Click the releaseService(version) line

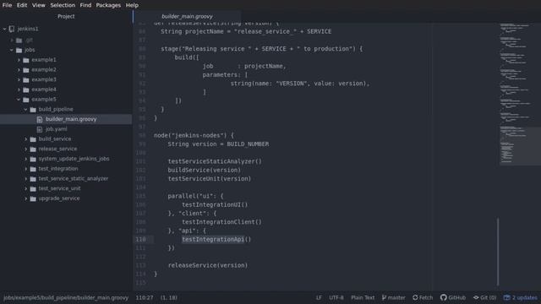[x=208, y=265]
